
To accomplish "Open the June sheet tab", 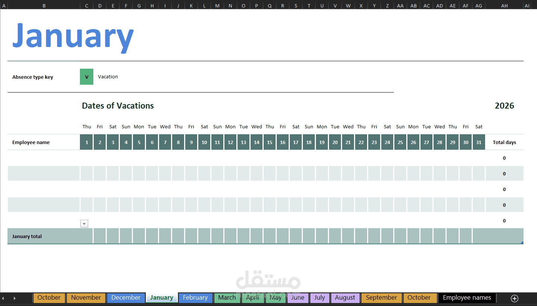I will click(x=298, y=298).
